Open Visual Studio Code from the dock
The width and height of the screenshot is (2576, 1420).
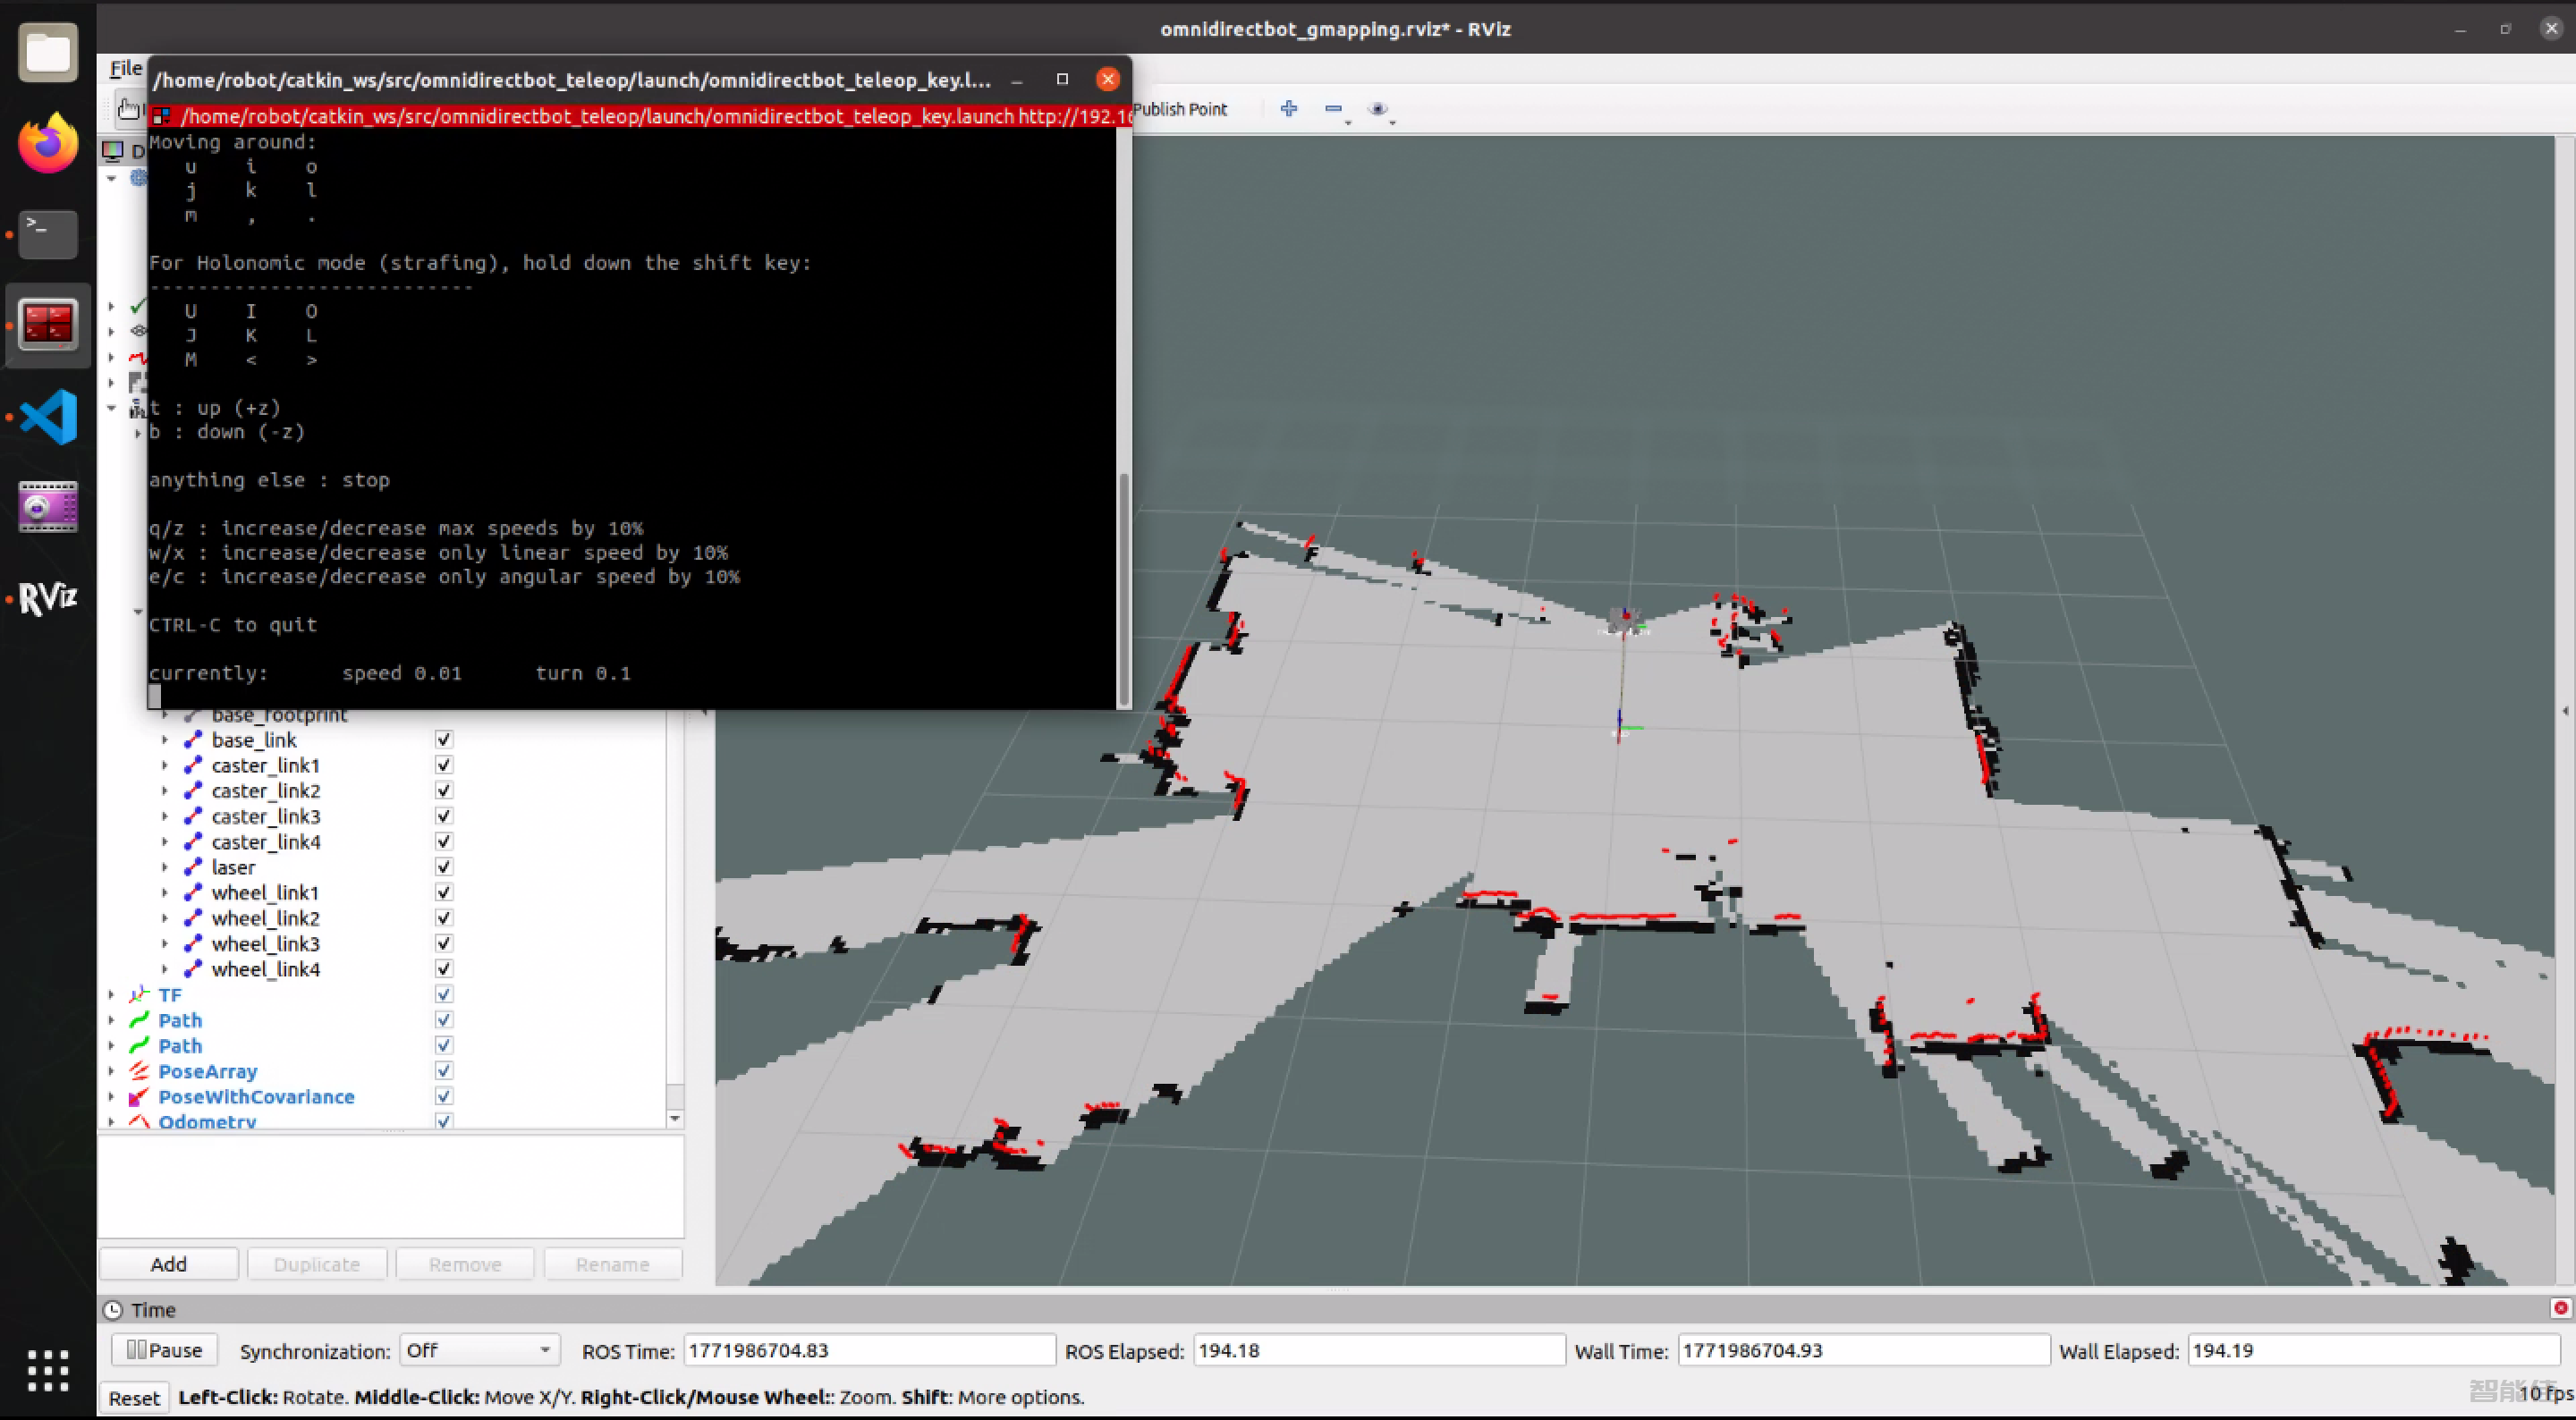(x=48, y=416)
